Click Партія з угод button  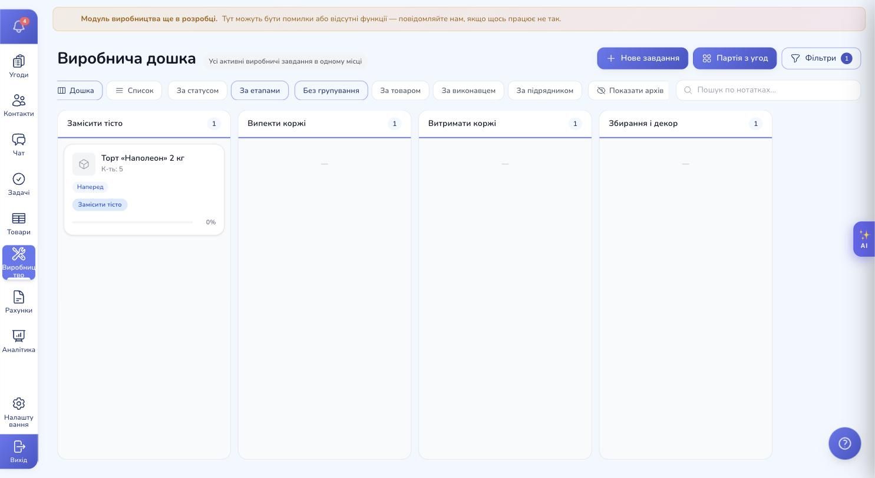pos(735,58)
